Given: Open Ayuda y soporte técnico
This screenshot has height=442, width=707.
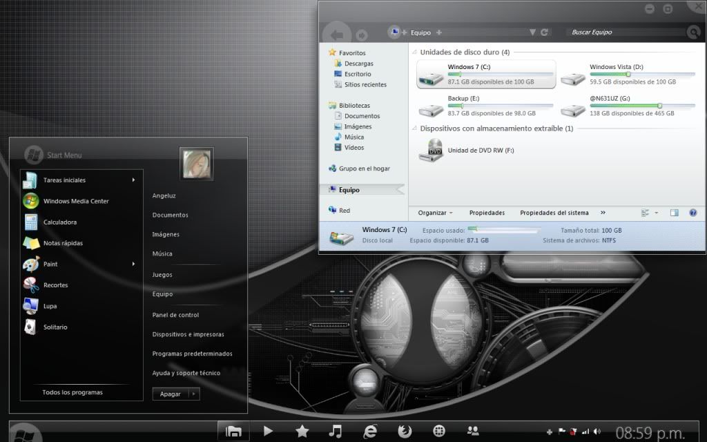Looking at the screenshot, I should (x=186, y=373).
